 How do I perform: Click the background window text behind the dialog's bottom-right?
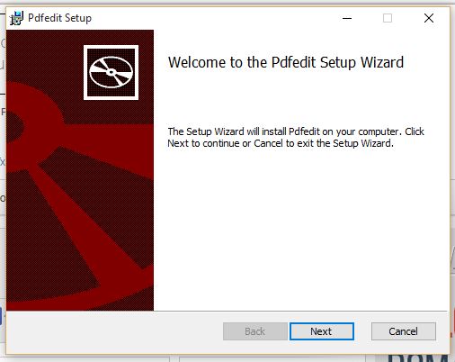pyautogui.click(x=418, y=358)
